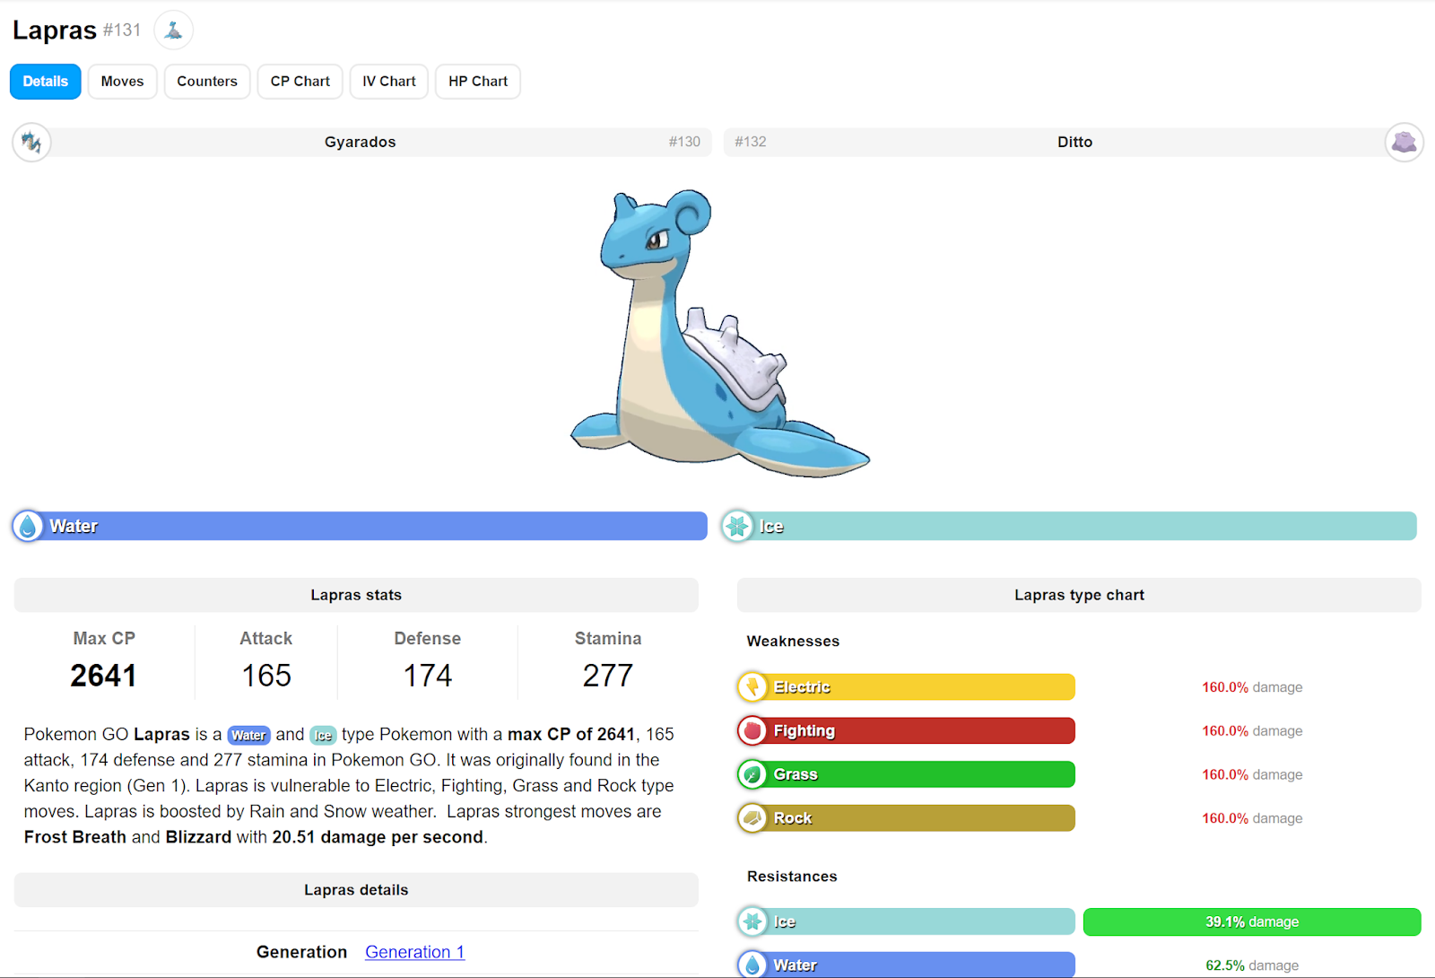
Task: Click Fighting's 160.0% damage text
Action: point(1252,731)
